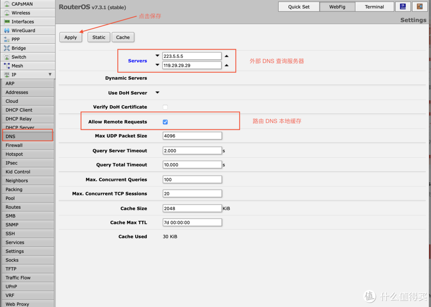Switch to the Terminal tab
This screenshot has width=431, height=307.
coord(374,6)
